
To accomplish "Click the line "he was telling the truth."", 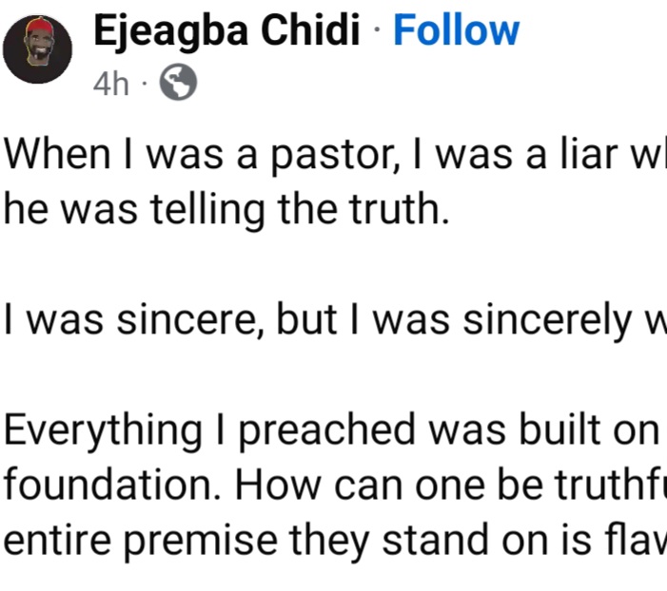I will click(226, 208).
